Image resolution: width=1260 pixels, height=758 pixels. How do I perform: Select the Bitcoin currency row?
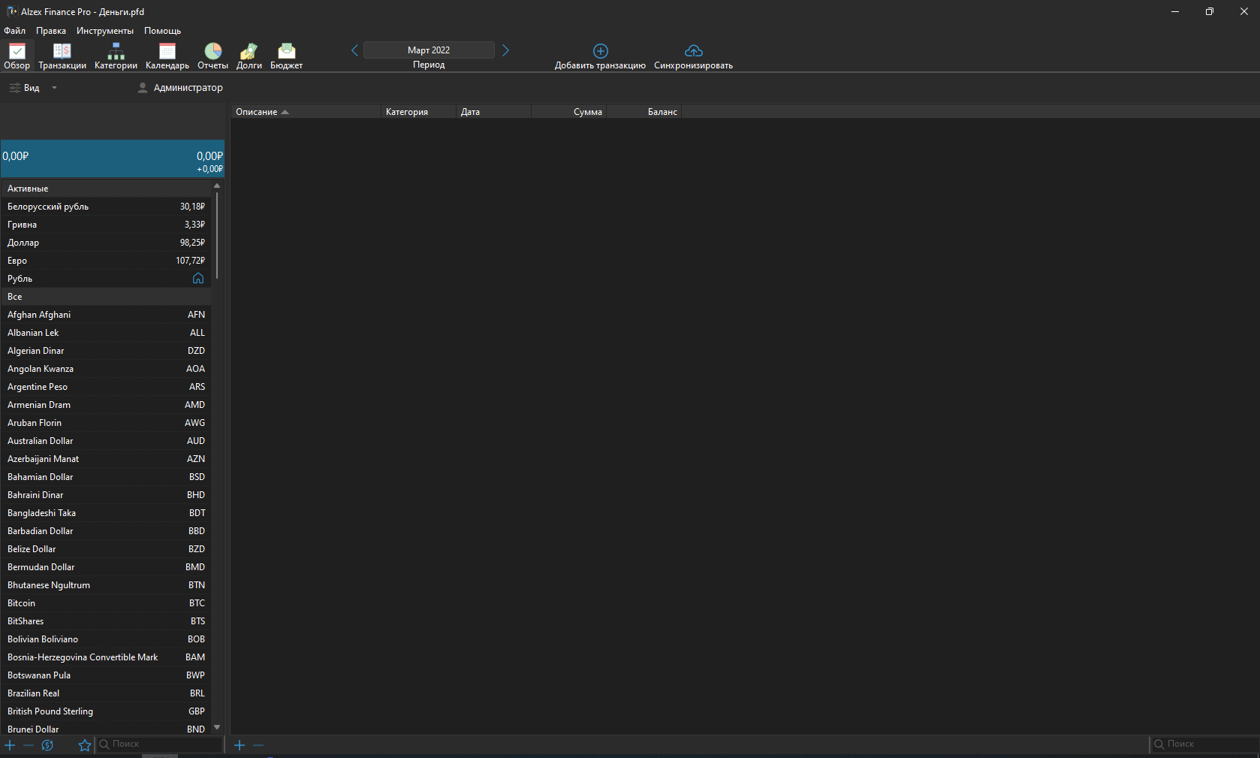105,603
